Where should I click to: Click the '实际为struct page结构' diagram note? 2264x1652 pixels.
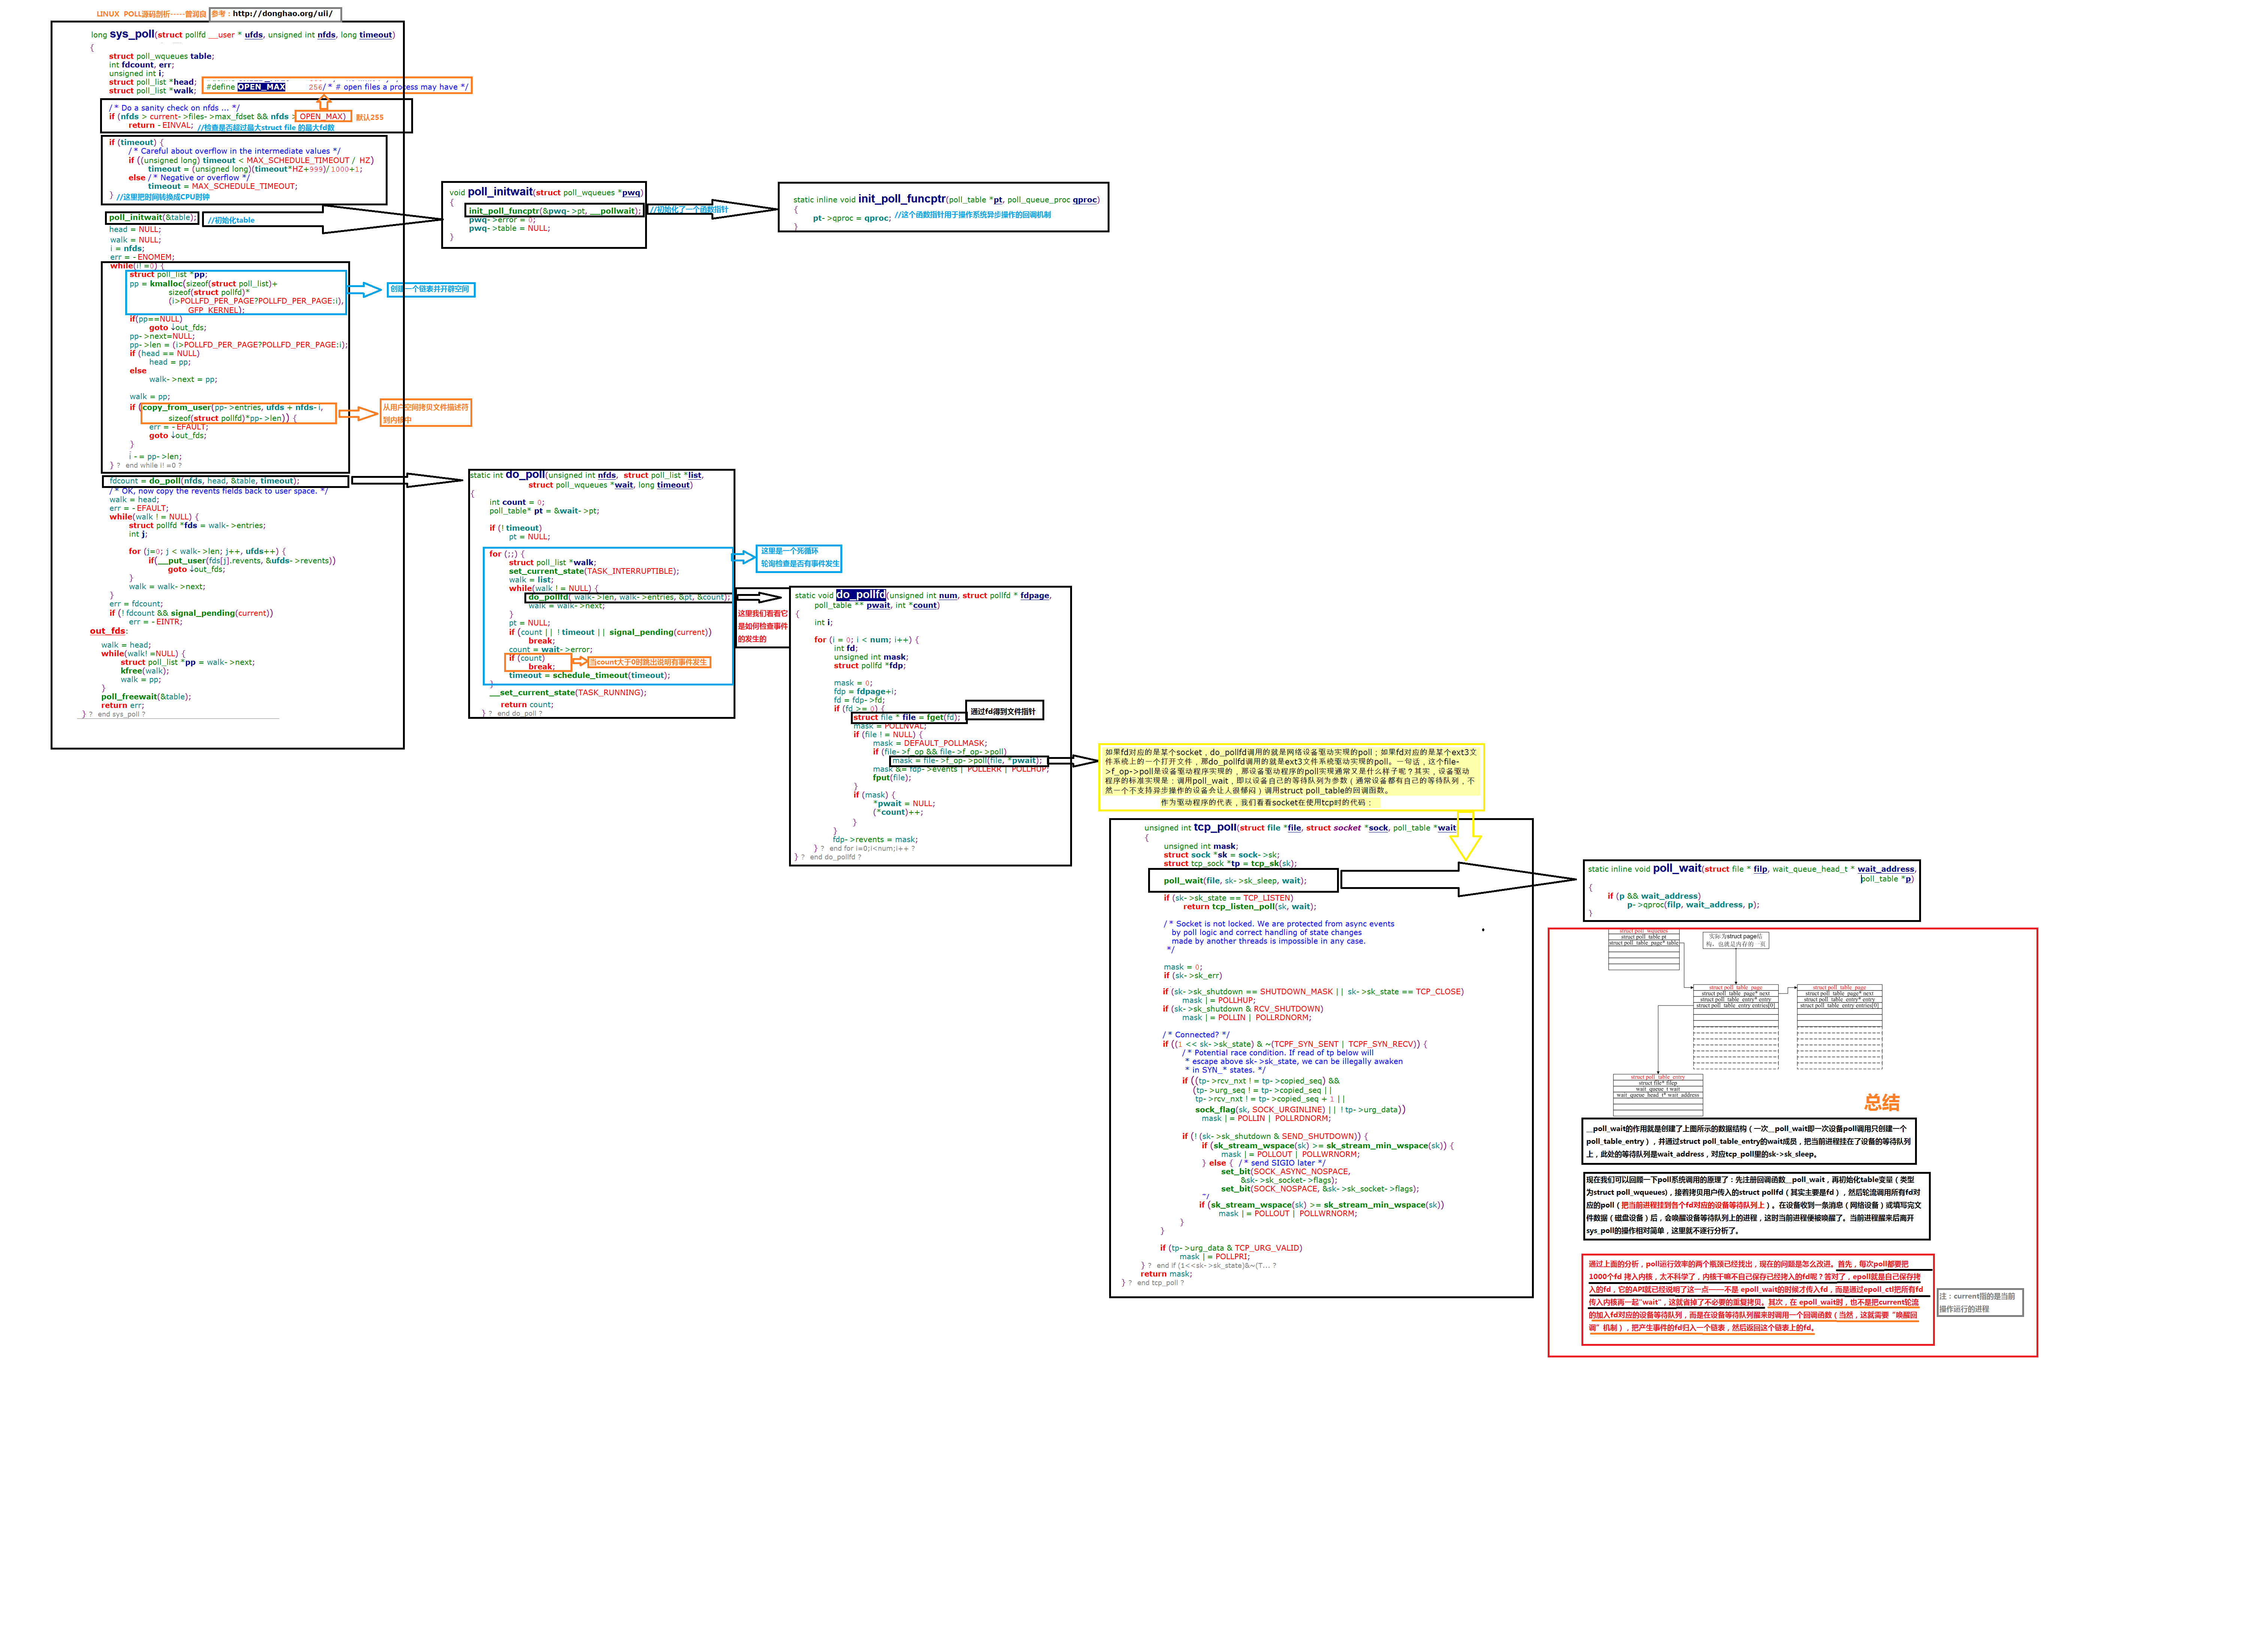point(1735,940)
